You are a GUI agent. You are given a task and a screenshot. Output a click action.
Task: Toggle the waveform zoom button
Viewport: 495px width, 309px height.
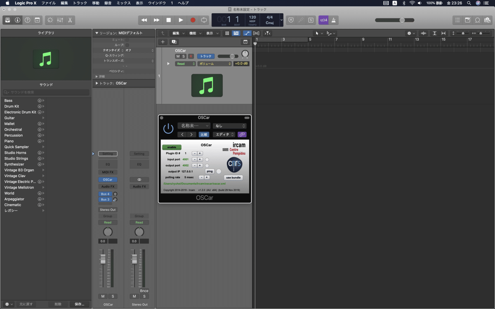[x=423, y=33]
